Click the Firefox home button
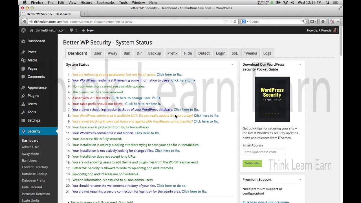Viewport: 361px width, 203px height. (x=323, y=21)
